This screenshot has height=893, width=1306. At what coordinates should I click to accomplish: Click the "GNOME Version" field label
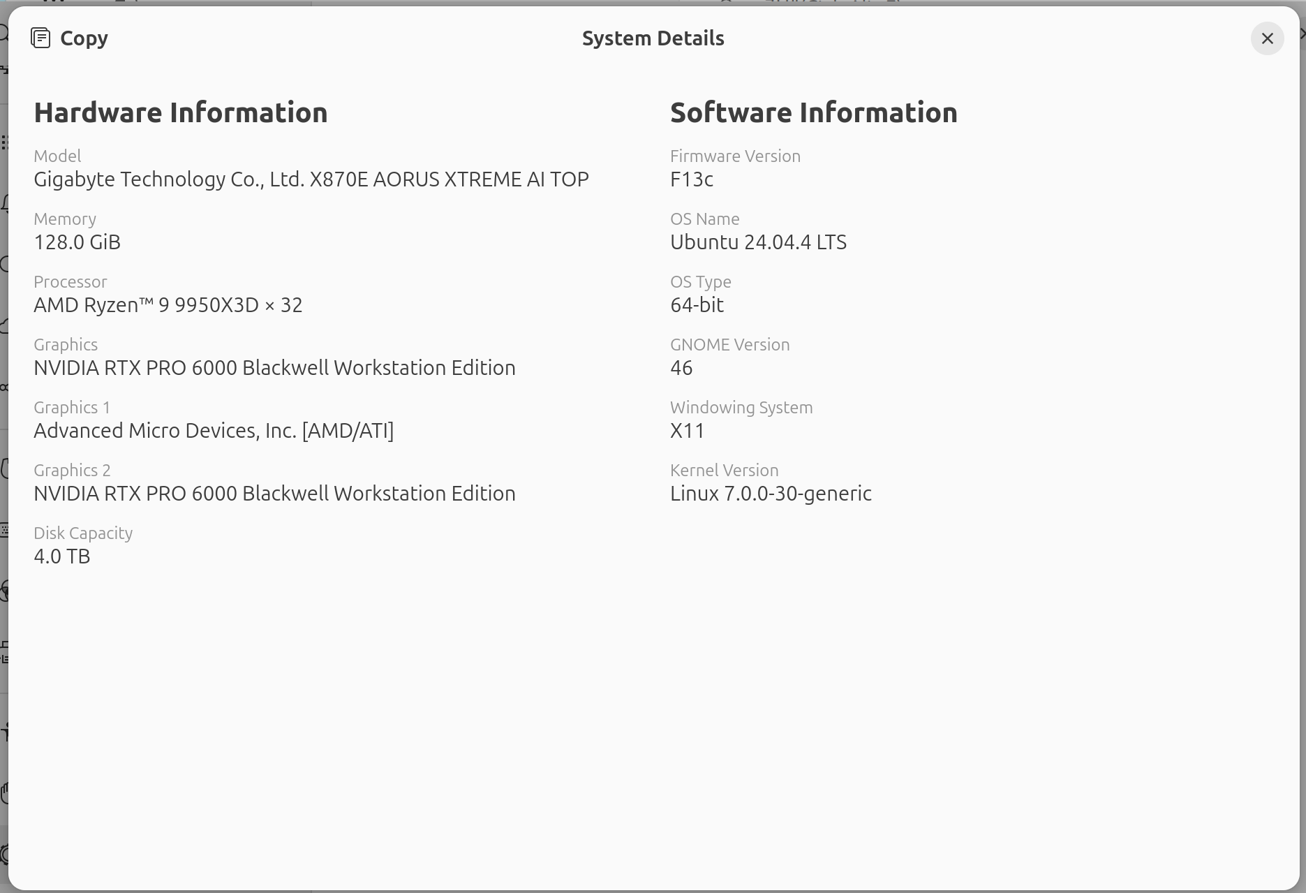(x=730, y=344)
